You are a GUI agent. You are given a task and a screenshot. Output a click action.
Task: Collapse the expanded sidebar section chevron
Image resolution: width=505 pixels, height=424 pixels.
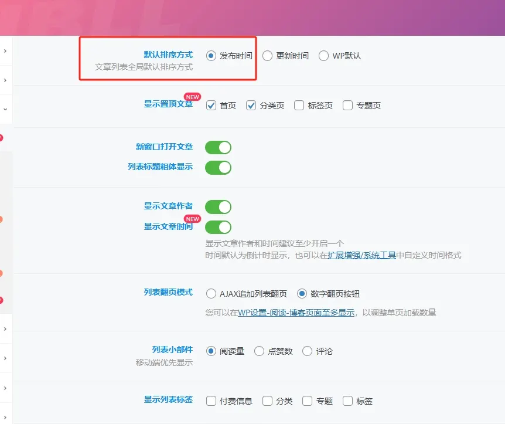click(5, 109)
